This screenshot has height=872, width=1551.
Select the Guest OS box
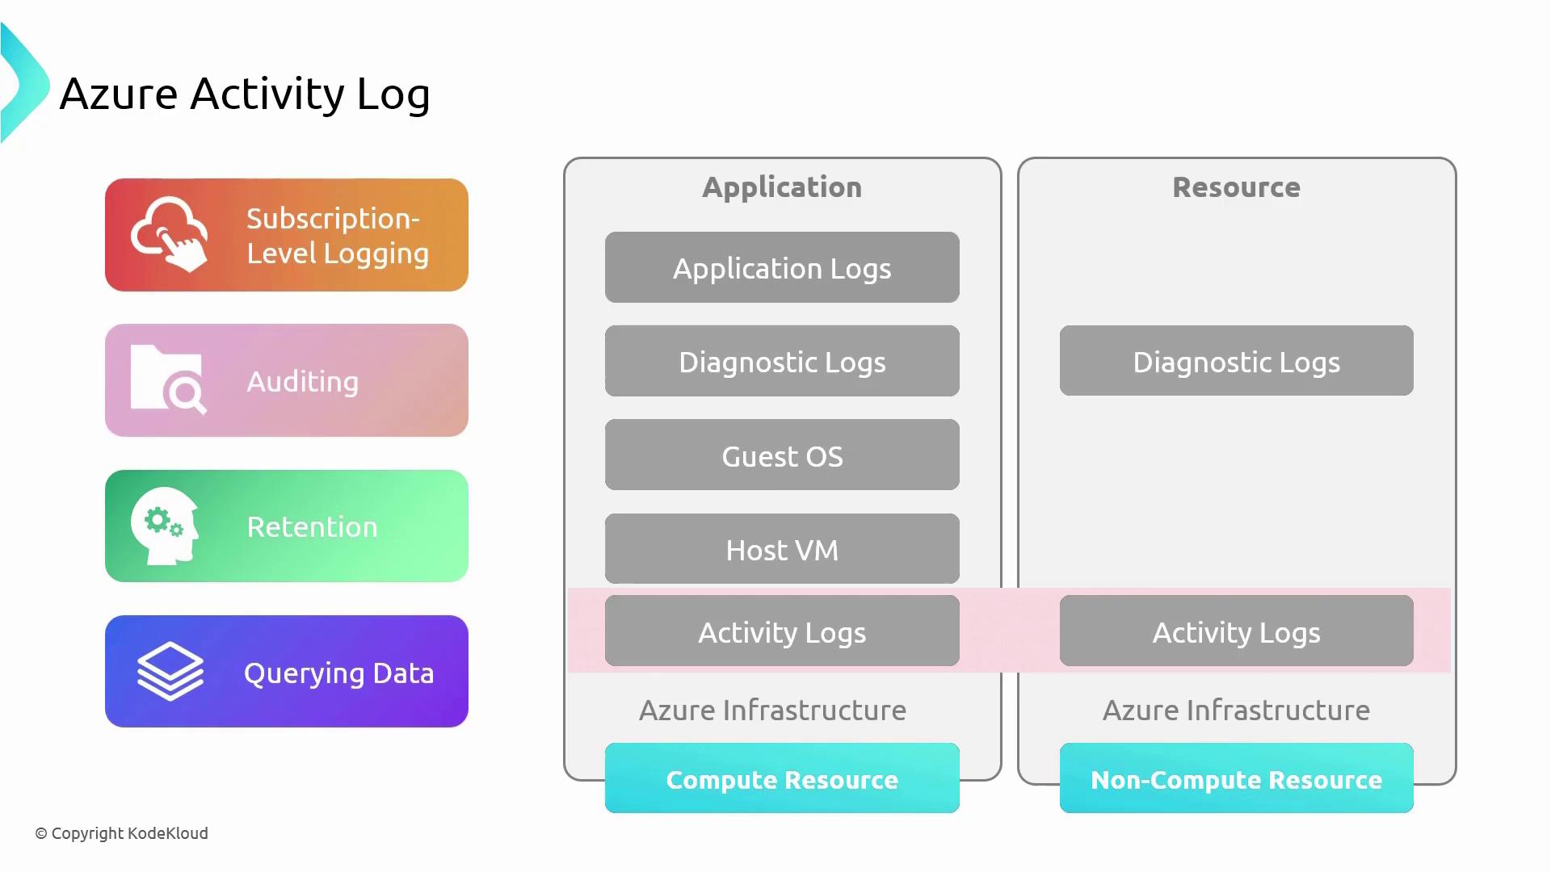[x=782, y=455]
